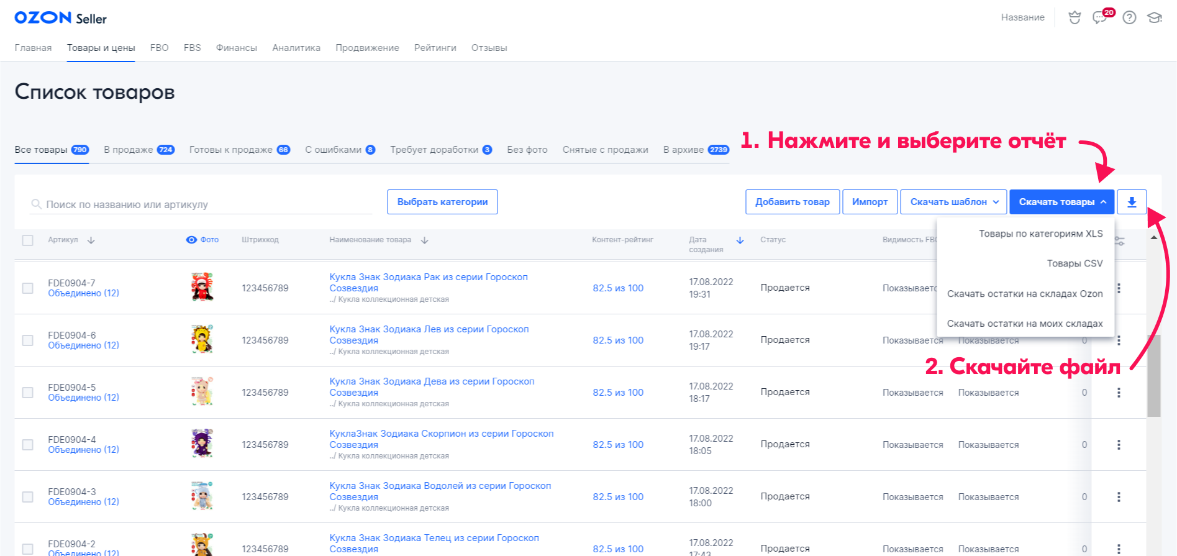Sort by creation date arrow icon
This screenshot has height=556, width=1177.
click(740, 240)
